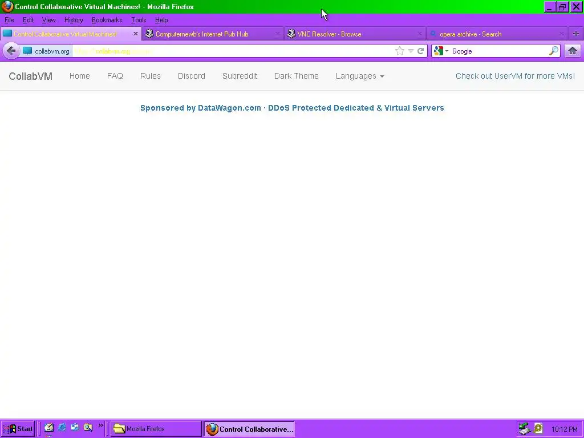The width and height of the screenshot is (584, 438).
Task: Select the Control Collaborative Virtual Machines tab
Action: click(71, 34)
